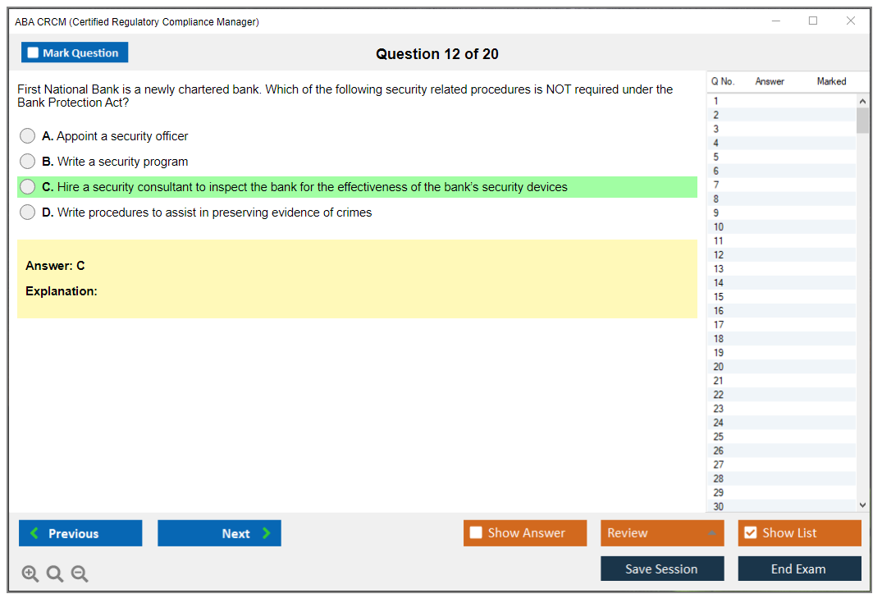The height and width of the screenshot is (603, 882).
Task: Jump to question 12 in the list
Action: 719,255
